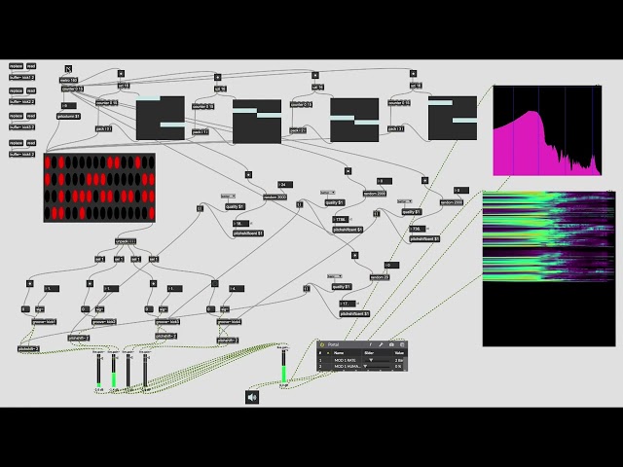Click the audio speaker ezdac icon
This screenshot has width=623, height=467.
coord(252,397)
